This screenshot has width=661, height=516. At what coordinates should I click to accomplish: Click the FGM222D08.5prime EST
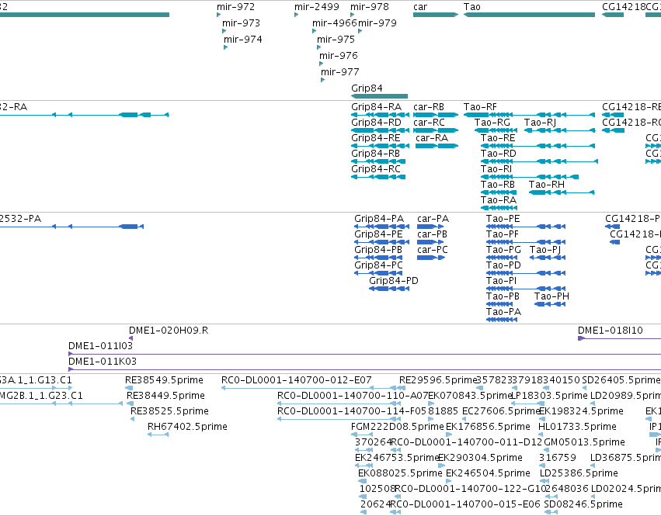361,435
